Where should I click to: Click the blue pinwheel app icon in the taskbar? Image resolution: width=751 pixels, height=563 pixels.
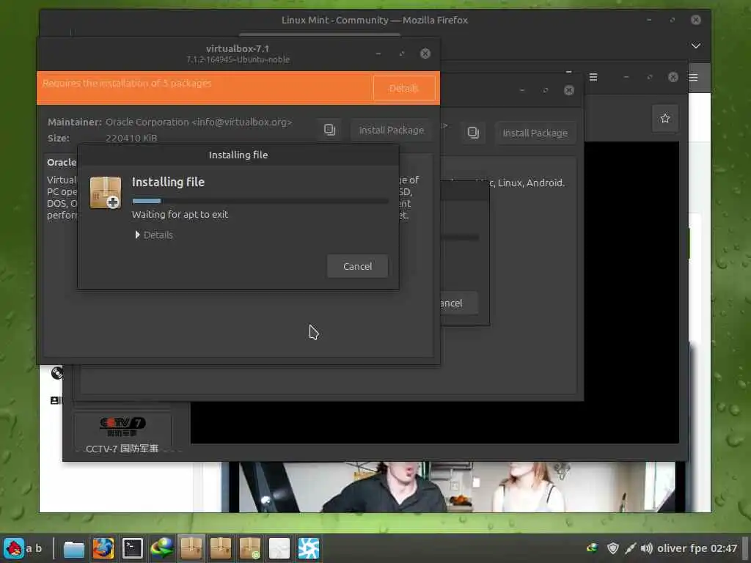(x=308, y=548)
